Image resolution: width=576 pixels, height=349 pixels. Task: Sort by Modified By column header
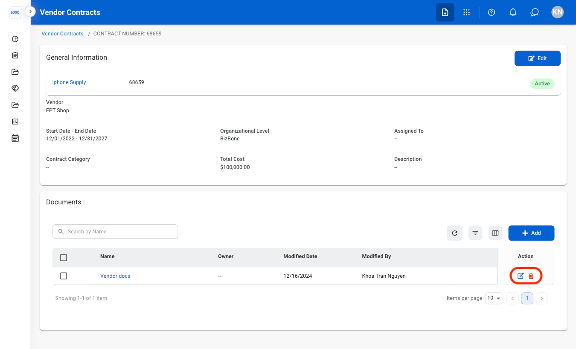pos(377,256)
